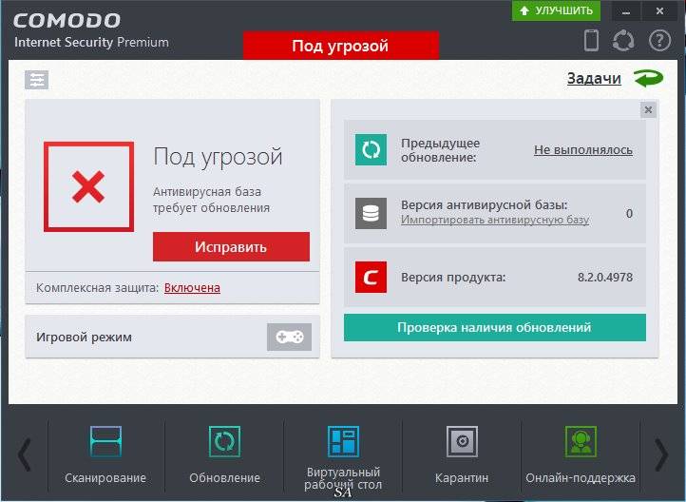Click the green УЛУЧШИТЬ upgrade button
686x502 pixels.
556,10
